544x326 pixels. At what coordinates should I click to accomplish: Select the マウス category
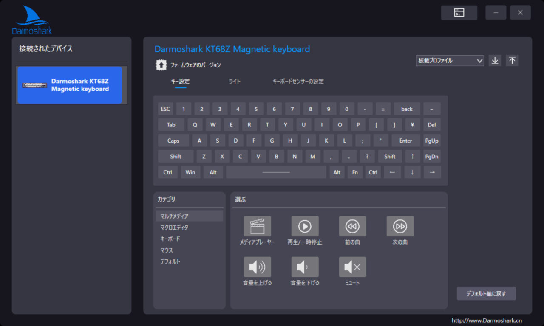coord(190,250)
